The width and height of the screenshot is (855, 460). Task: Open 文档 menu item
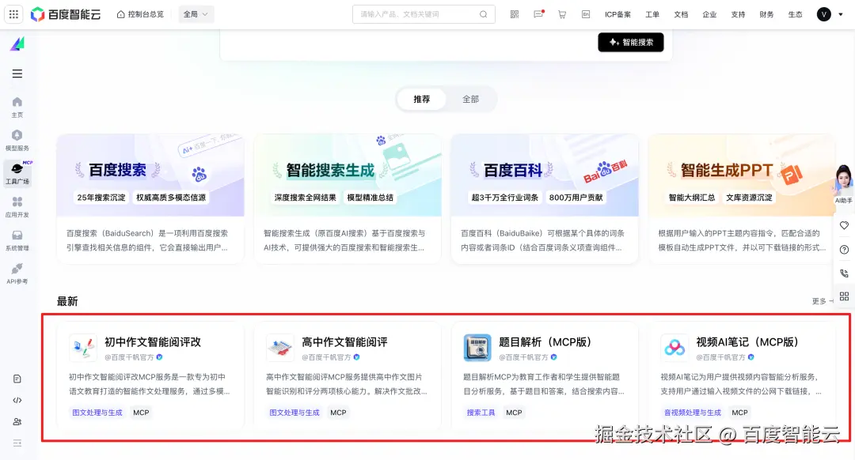pyautogui.click(x=681, y=14)
